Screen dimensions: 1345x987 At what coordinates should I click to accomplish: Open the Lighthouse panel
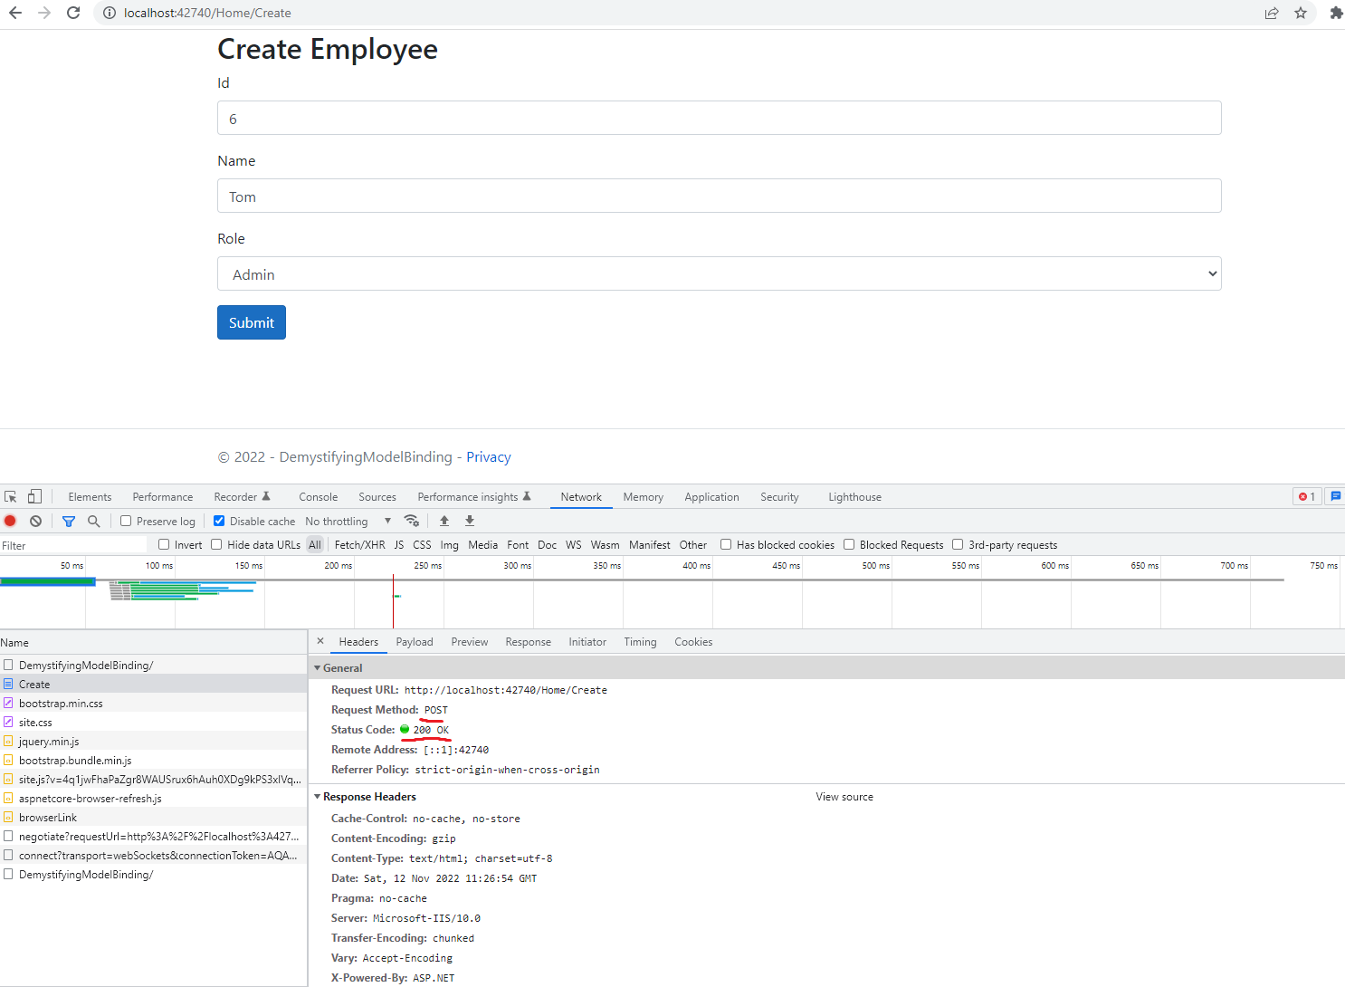pos(854,496)
